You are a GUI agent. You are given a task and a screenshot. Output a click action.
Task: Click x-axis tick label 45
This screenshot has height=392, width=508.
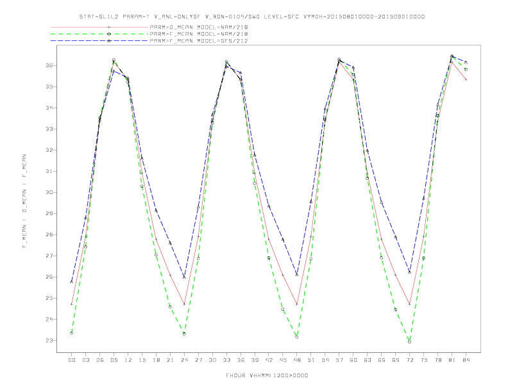(x=283, y=360)
